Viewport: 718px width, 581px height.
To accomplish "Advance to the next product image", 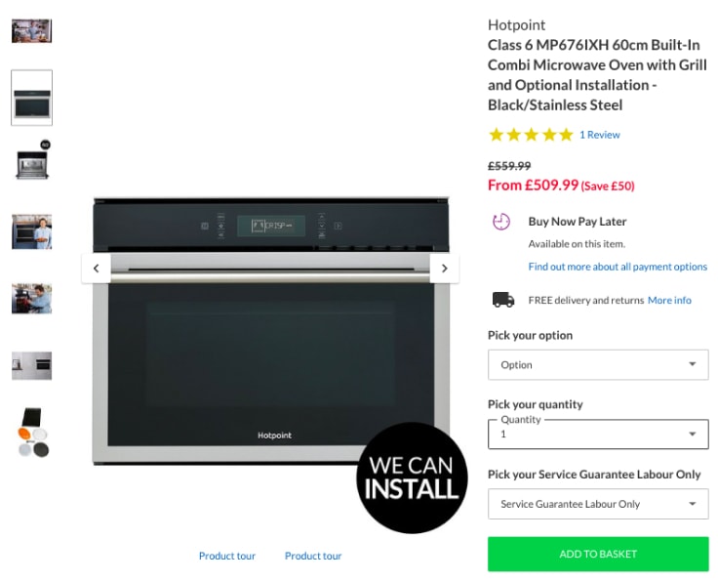I will point(444,269).
